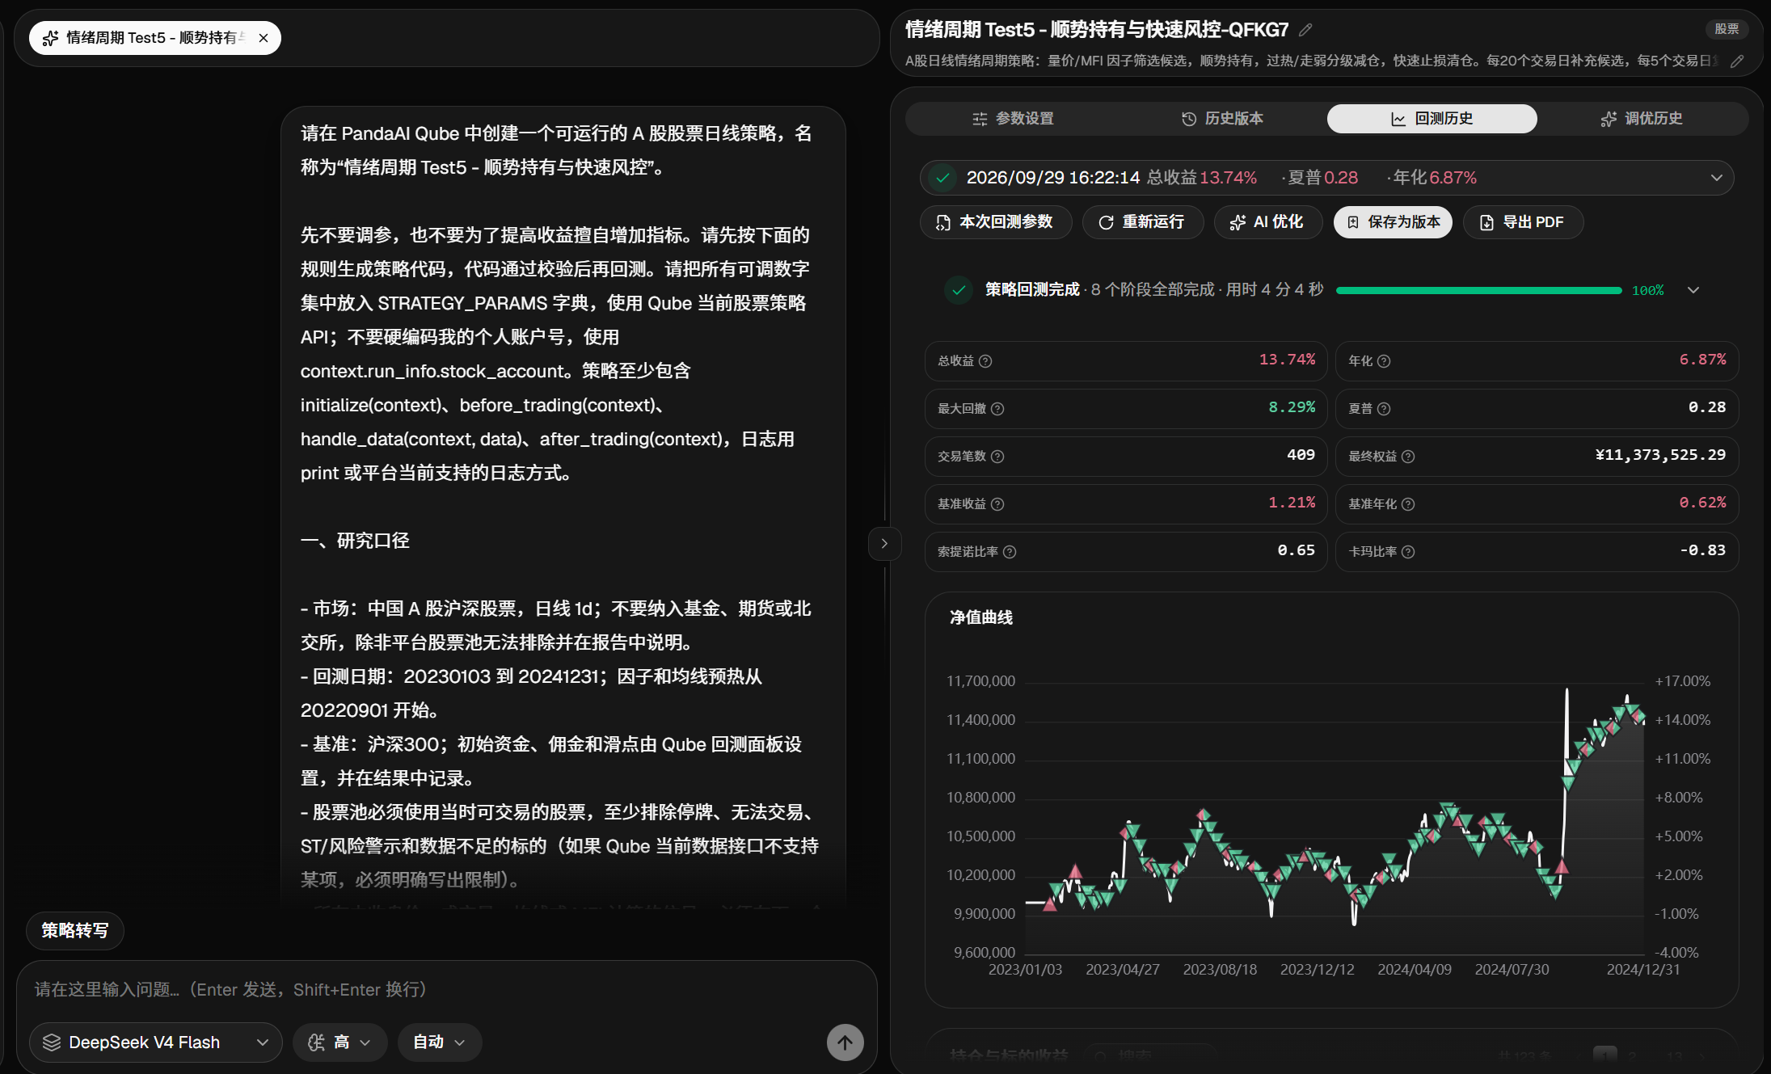Collapse the 策略回测完成 progress section
This screenshot has height=1074, width=1771.
point(1693,290)
